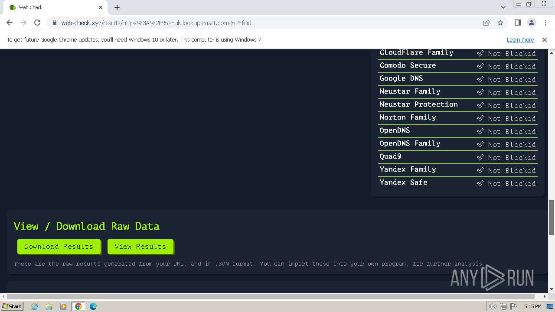Open Microsoft Edge from taskbar
The image size is (555, 312).
[x=93, y=306]
